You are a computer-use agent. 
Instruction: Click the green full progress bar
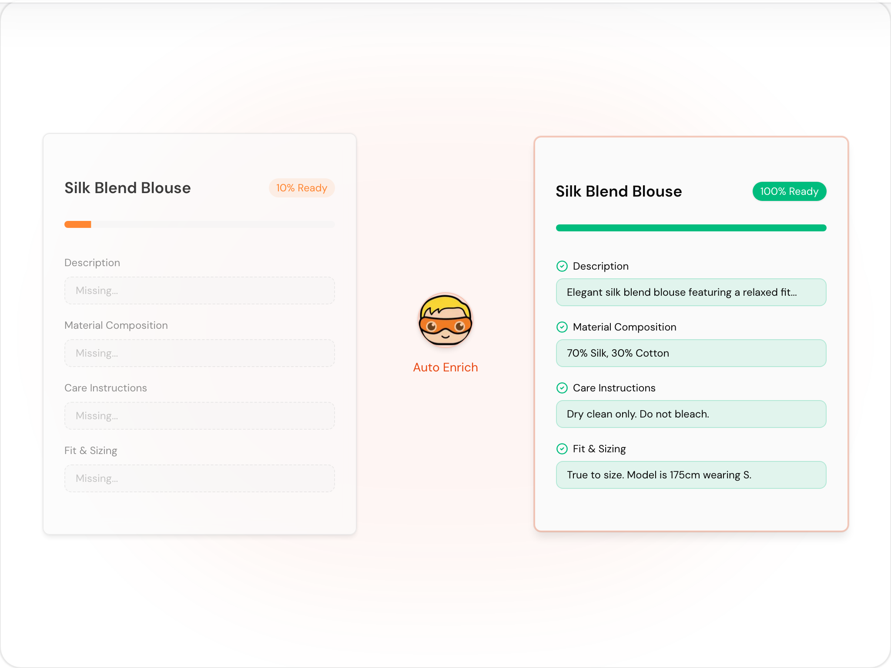click(691, 228)
